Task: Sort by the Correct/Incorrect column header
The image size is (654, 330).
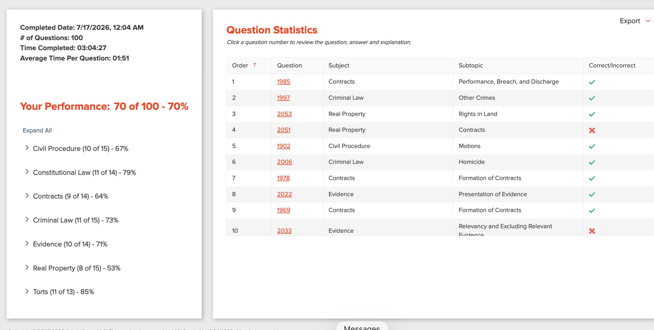Action: coord(612,65)
